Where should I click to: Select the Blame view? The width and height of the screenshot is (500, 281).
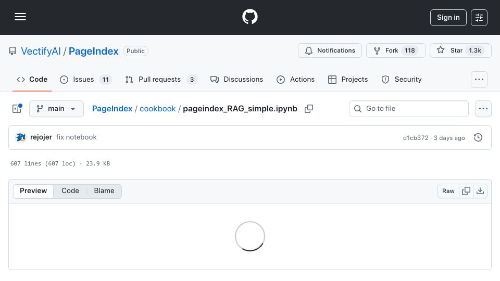click(104, 191)
